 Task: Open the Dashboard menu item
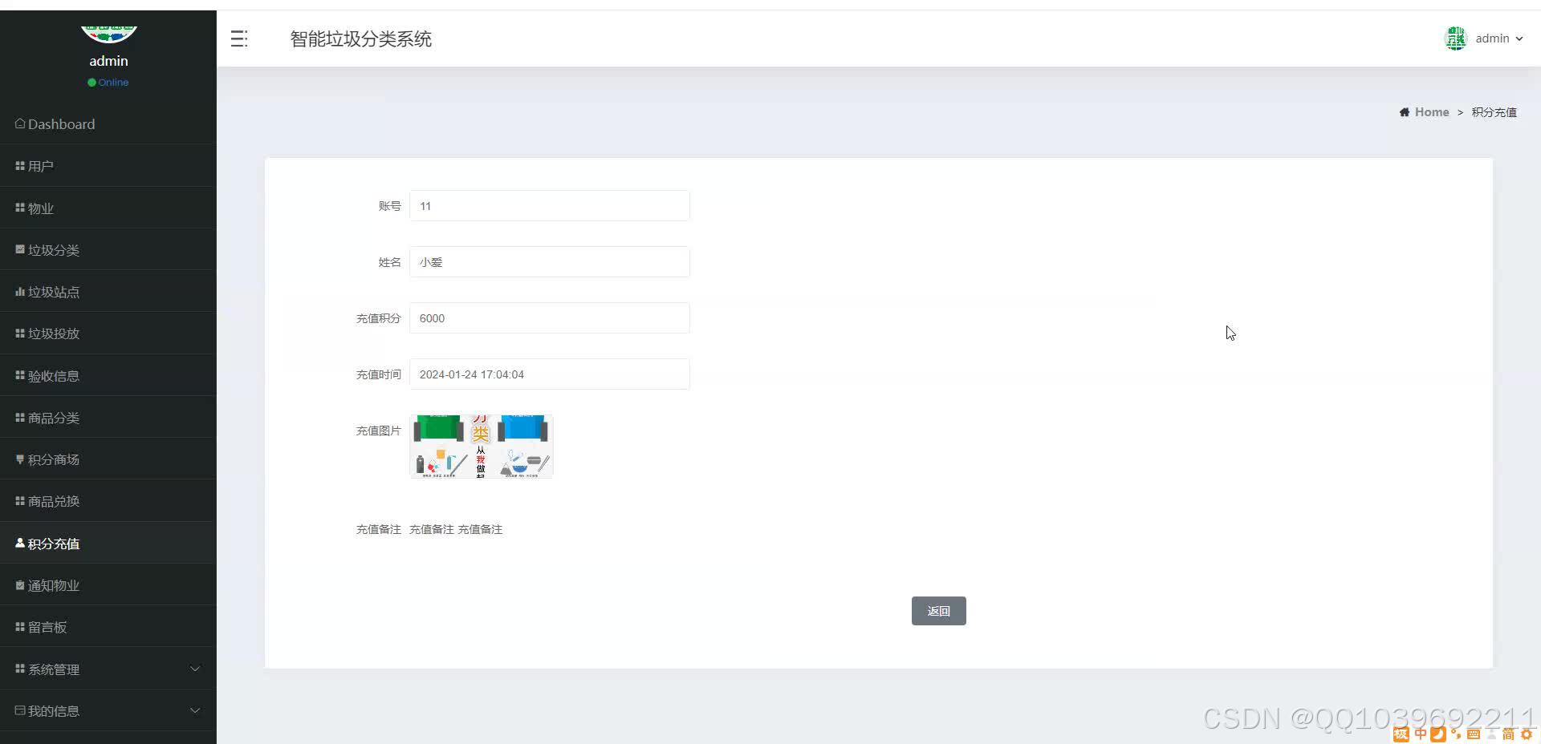click(55, 123)
